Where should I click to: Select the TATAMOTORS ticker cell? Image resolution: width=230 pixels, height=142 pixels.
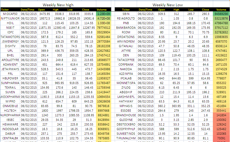click(x=10, y=37)
